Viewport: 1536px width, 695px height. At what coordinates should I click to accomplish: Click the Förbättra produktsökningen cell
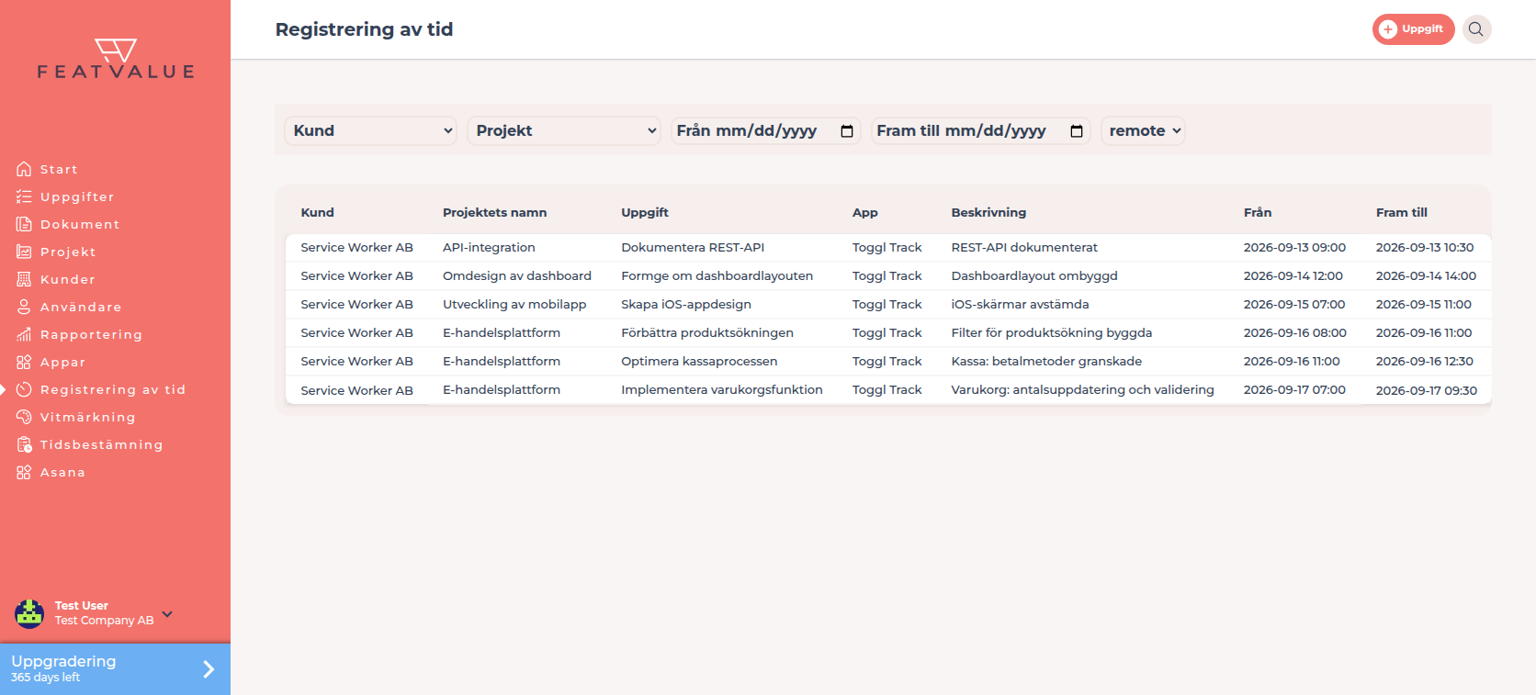pos(706,332)
